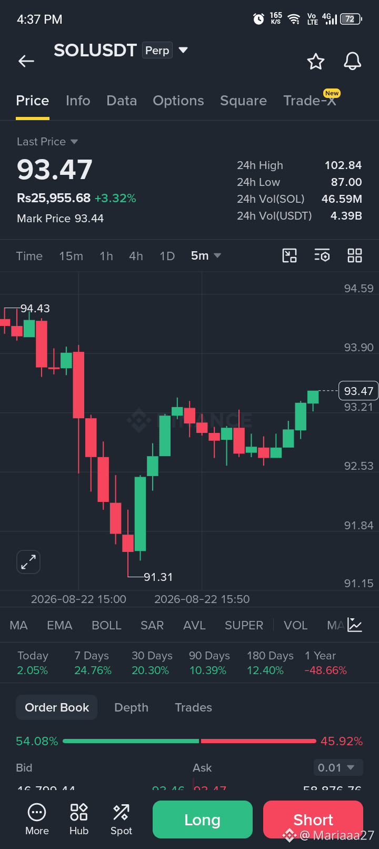Tap the back arrow icon

pos(26,61)
